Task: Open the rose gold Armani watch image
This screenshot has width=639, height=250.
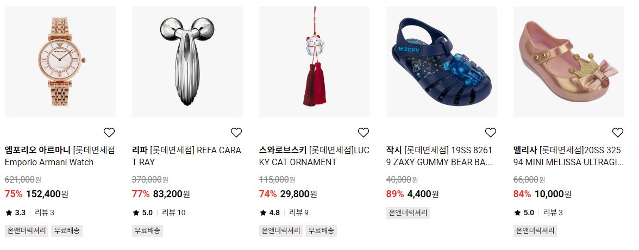Action: pos(60,62)
